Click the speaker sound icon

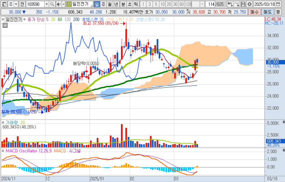point(59,4)
